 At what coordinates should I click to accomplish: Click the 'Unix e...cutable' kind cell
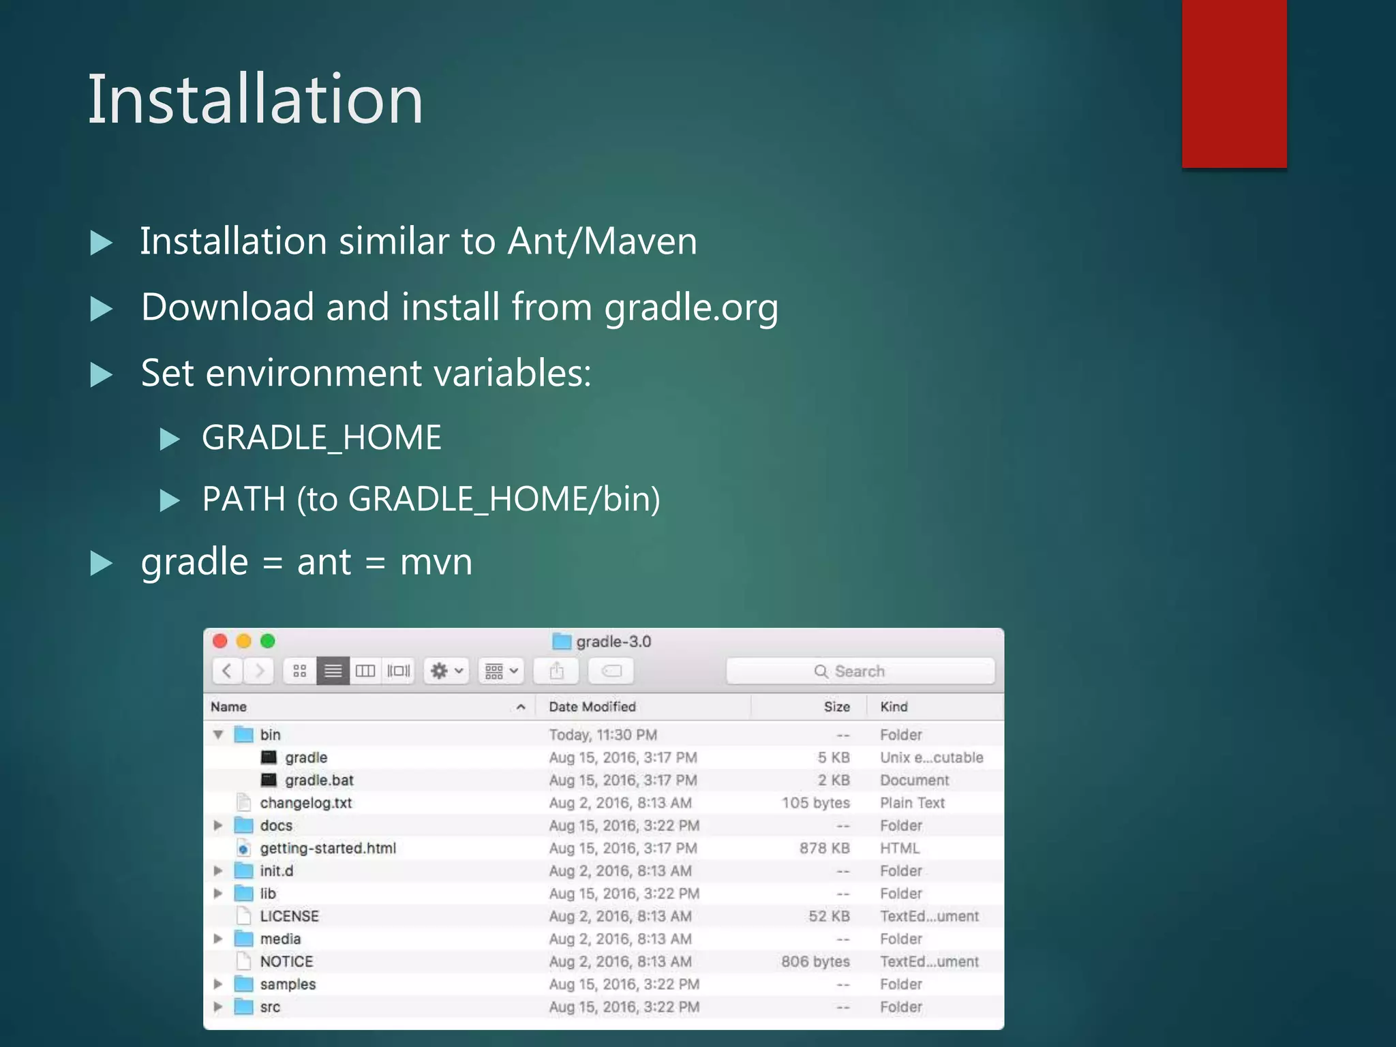point(932,757)
